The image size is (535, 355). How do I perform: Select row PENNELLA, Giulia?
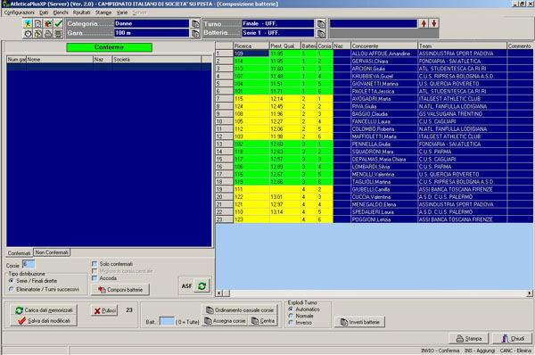point(374,144)
